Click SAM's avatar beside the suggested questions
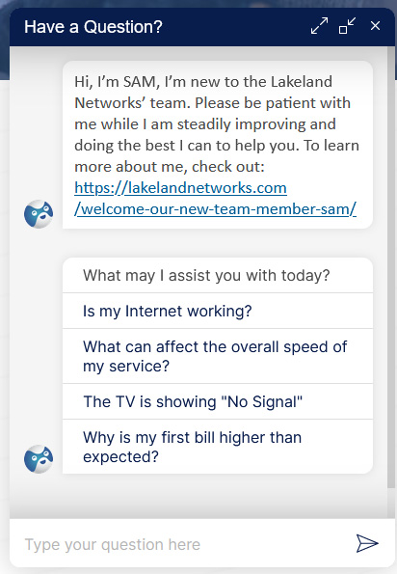The width and height of the screenshot is (397, 574). [x=39, y=459]
